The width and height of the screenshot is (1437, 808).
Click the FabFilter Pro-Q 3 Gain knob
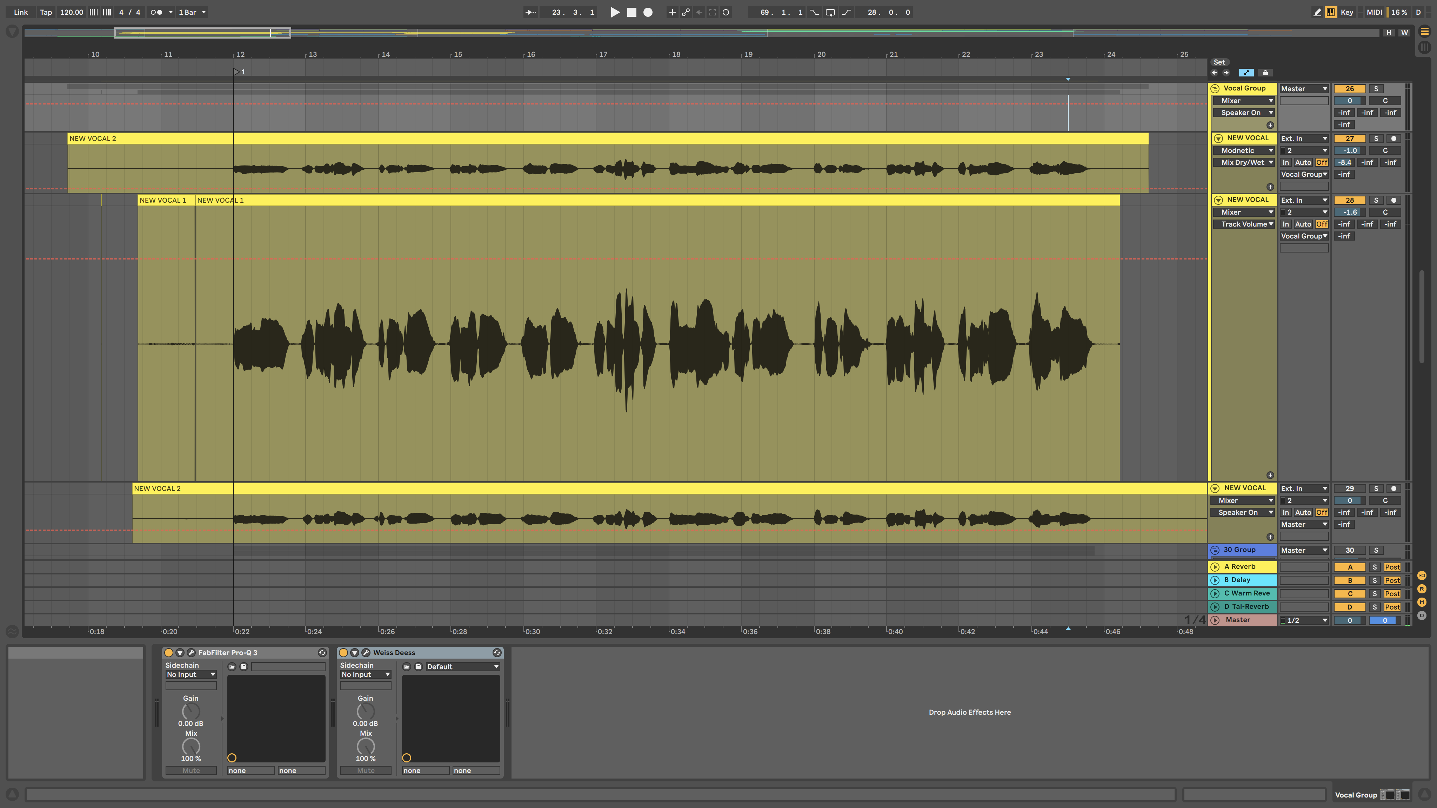[191, 711]
